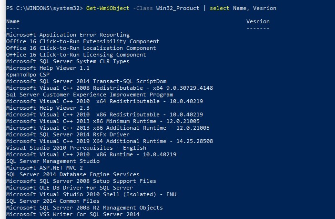Click the Get-WmiObject command text
This screenshot has width=335, height=219.
pyautogui.click(x=108, y=8)
